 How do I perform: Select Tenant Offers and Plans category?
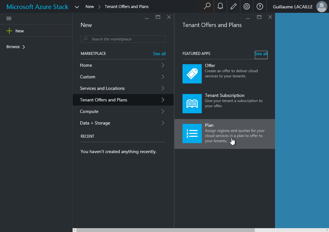(x=123, y=100)
